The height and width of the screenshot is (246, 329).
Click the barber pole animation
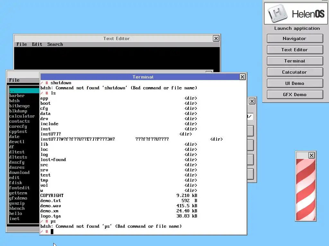click(x=306, y=190)
